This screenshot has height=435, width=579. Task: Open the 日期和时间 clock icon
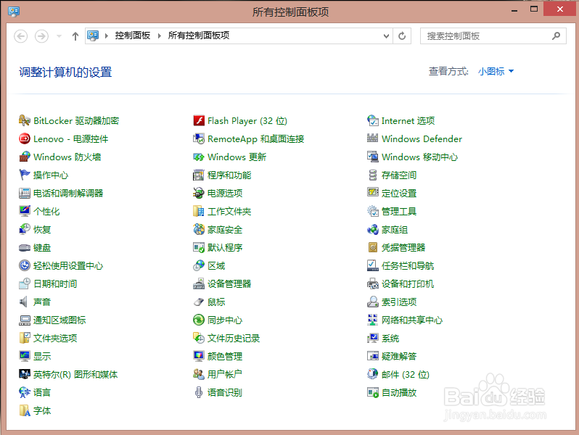[x=25, y=283]
